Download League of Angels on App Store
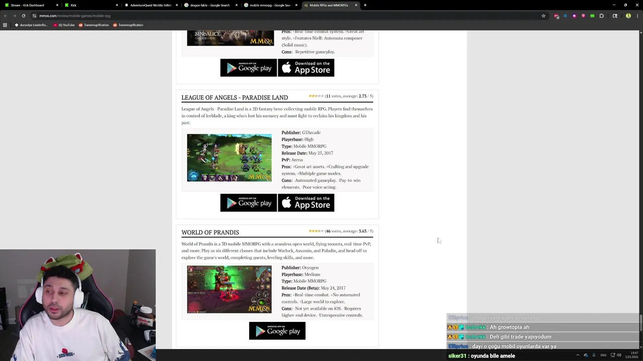The width and height of the screenshot is (643, 361). 306,203
